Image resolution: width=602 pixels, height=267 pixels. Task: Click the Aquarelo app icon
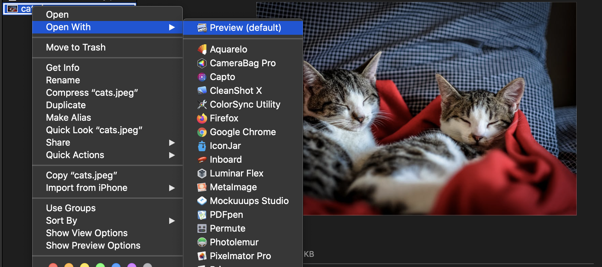(202, 50)
